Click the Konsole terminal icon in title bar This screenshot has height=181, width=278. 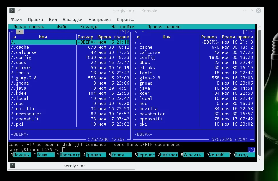[x=12, y=11]
